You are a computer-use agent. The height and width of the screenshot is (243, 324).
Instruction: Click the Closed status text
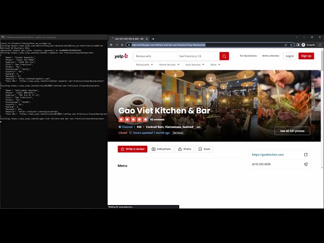pos(123,133)
